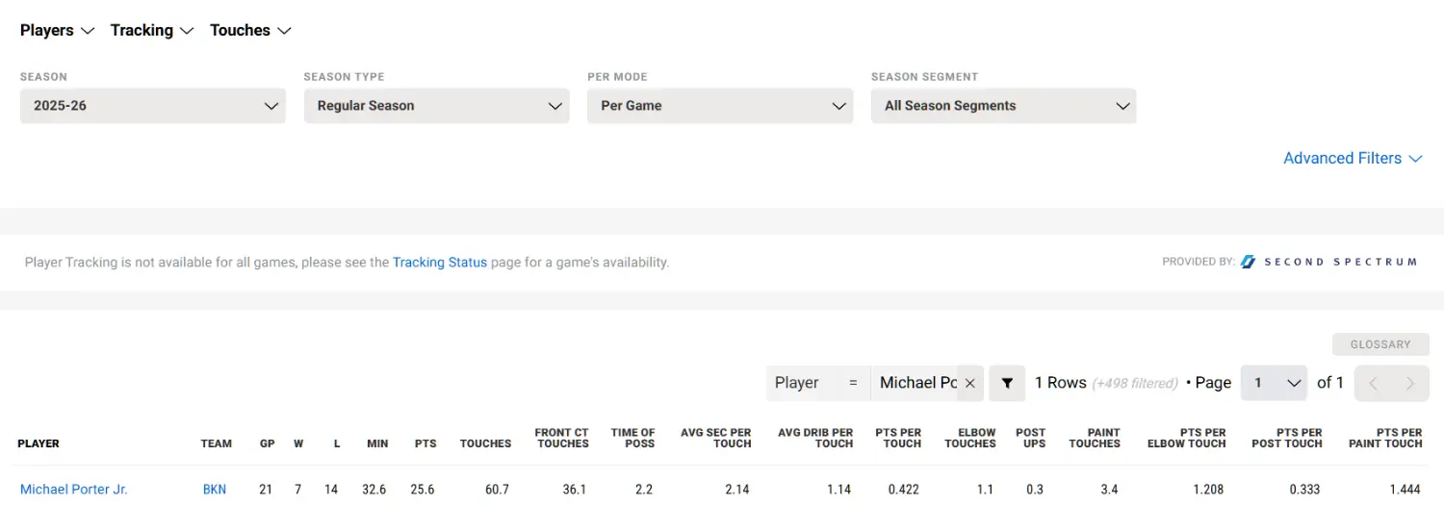Screen dimensions: 1444x532
Task: Expand the Per Mode selector
Action: pyautogui.click(x=720, y=106)
